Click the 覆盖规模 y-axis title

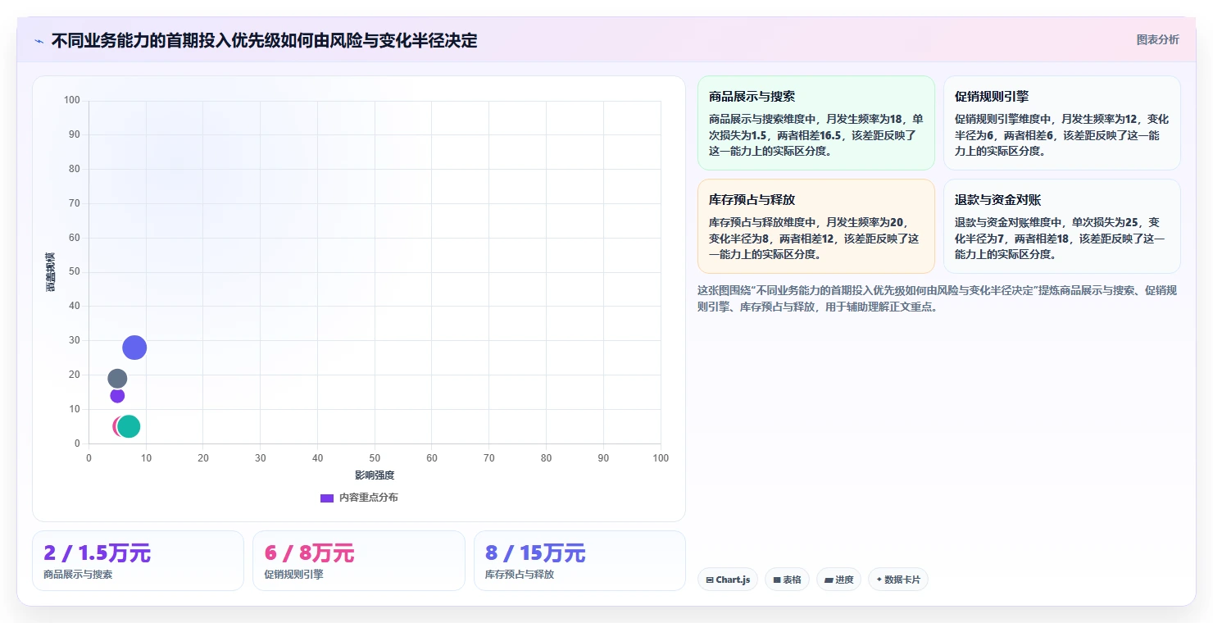50,272
